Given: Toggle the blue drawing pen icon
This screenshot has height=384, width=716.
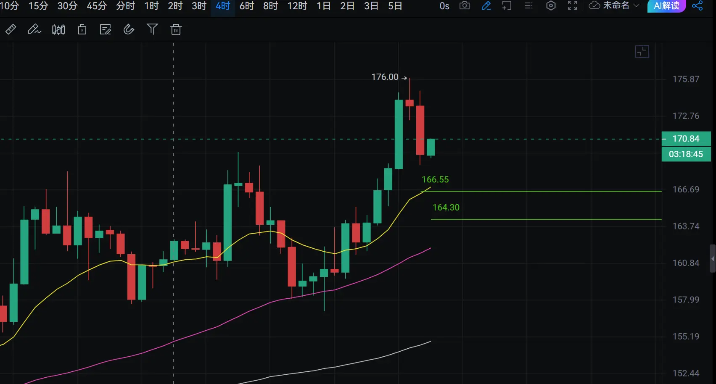Looking at the screenshot, I should 486,5.
